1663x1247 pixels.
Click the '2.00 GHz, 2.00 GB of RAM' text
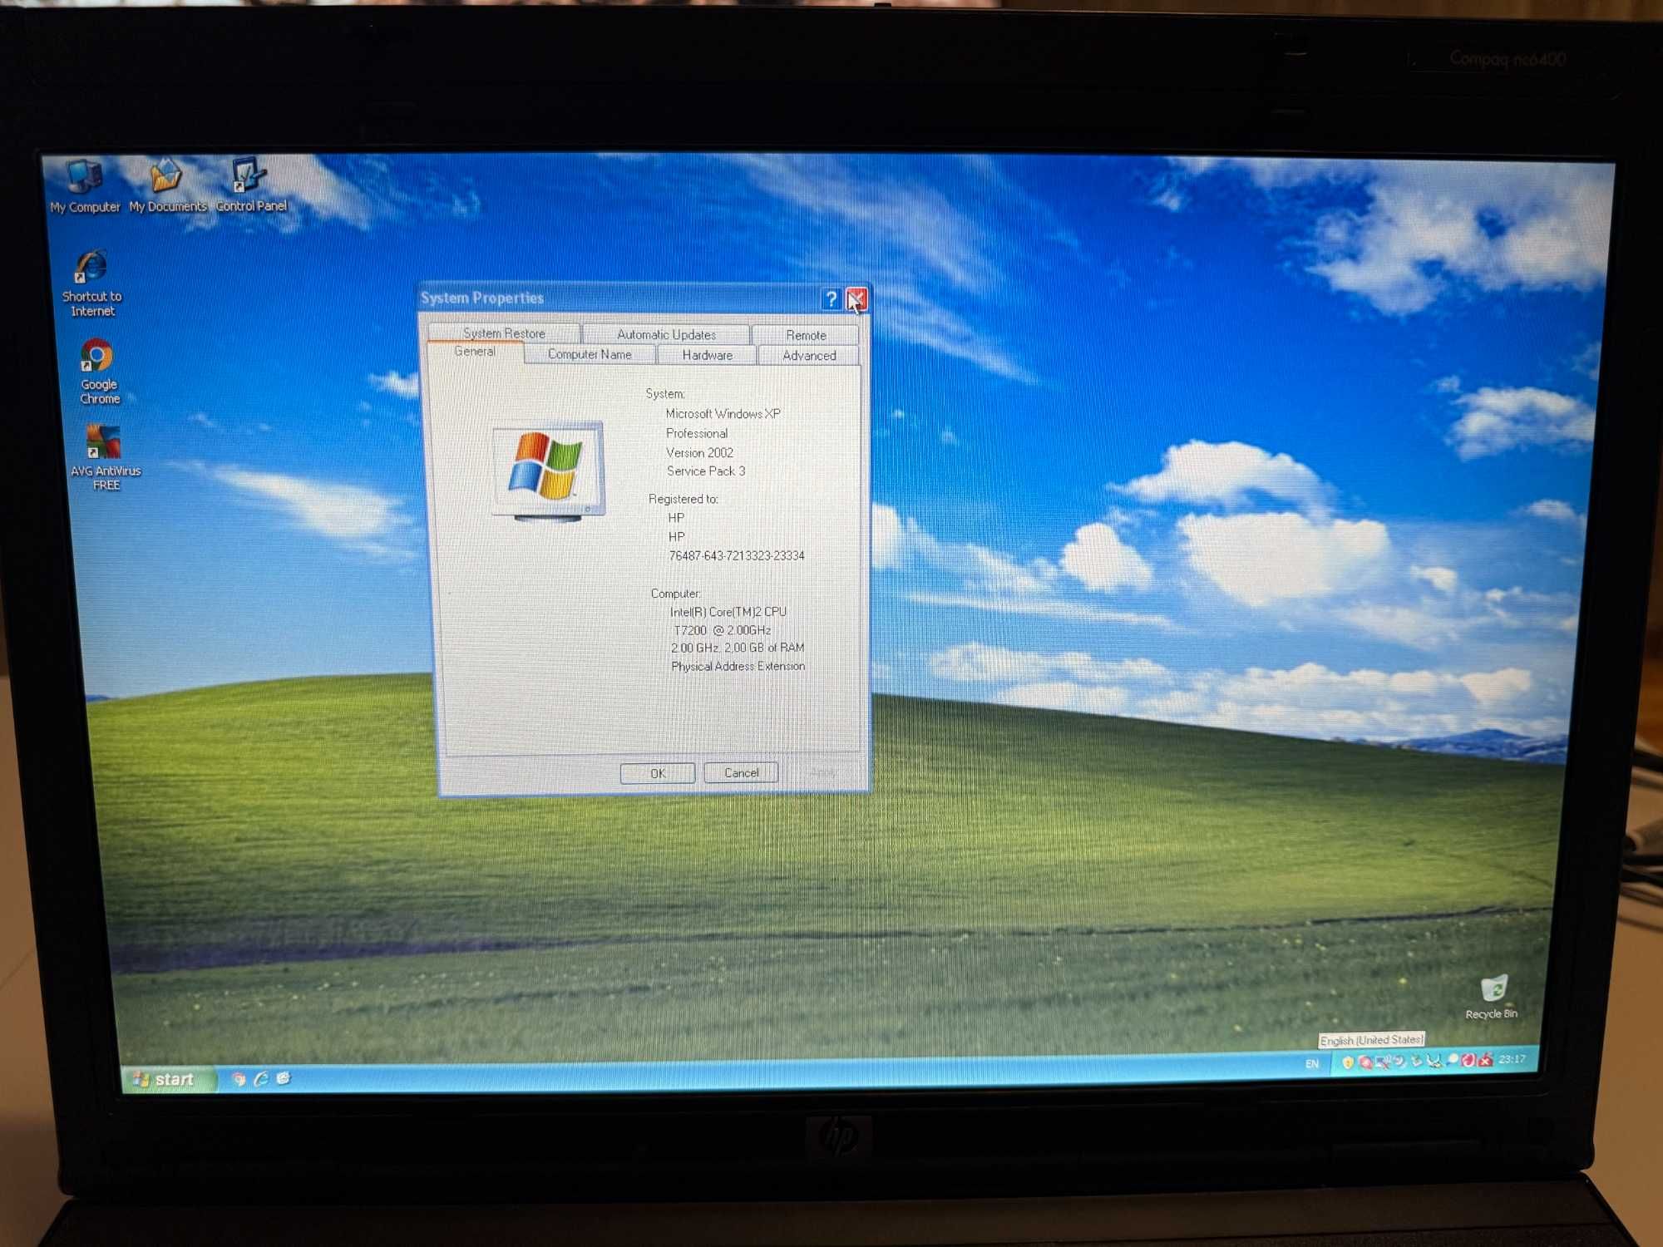coord(738,648)
